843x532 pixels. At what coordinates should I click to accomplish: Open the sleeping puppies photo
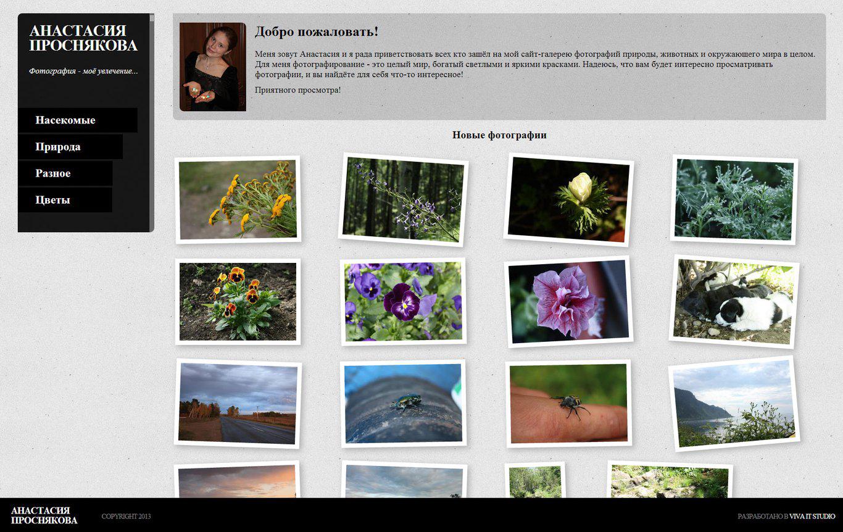(734, 301)
